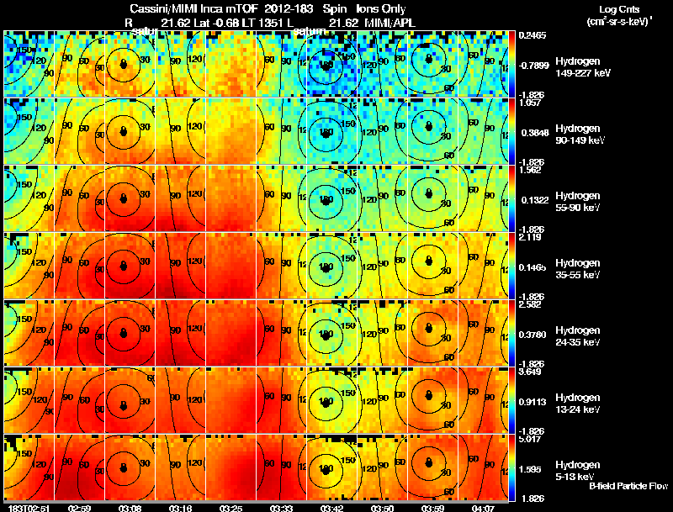Click the color bar beside Hydrogen 149-227 keV

(511, 64)
